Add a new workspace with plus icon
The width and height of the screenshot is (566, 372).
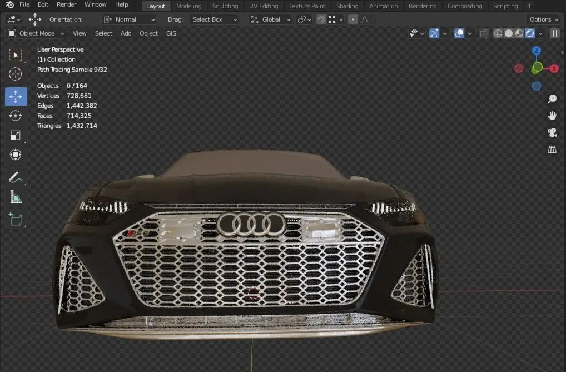pos(529,6)
